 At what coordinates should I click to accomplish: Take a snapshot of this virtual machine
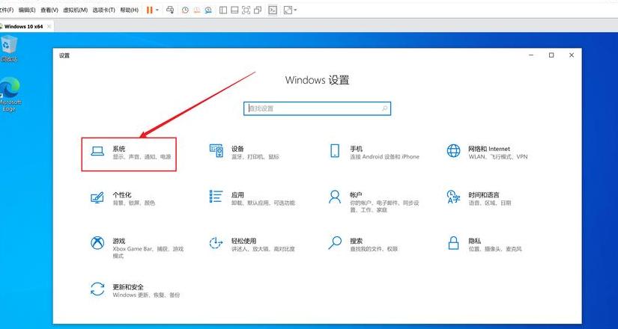coord(185,10)
